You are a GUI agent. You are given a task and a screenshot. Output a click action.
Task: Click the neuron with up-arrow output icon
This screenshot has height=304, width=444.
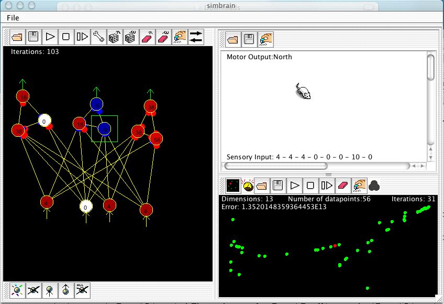pos(65,290)
